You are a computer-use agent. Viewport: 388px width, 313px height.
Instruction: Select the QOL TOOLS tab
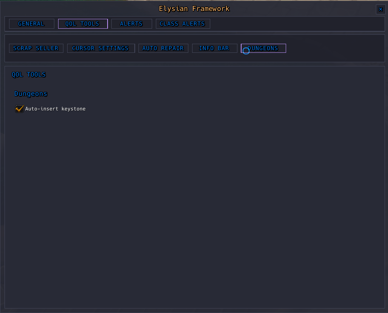pyautogui.click(x=83, y=24)
